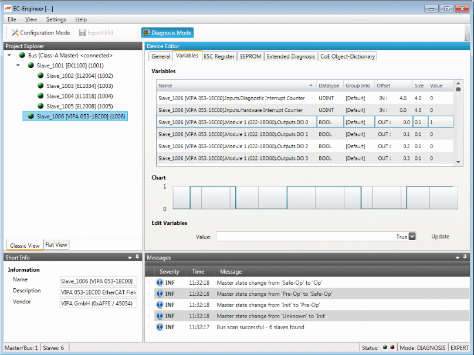Select the Outputs.DO 1 variable row
The width and height of the screenshot is (474, 355).
tap(305, 134)
